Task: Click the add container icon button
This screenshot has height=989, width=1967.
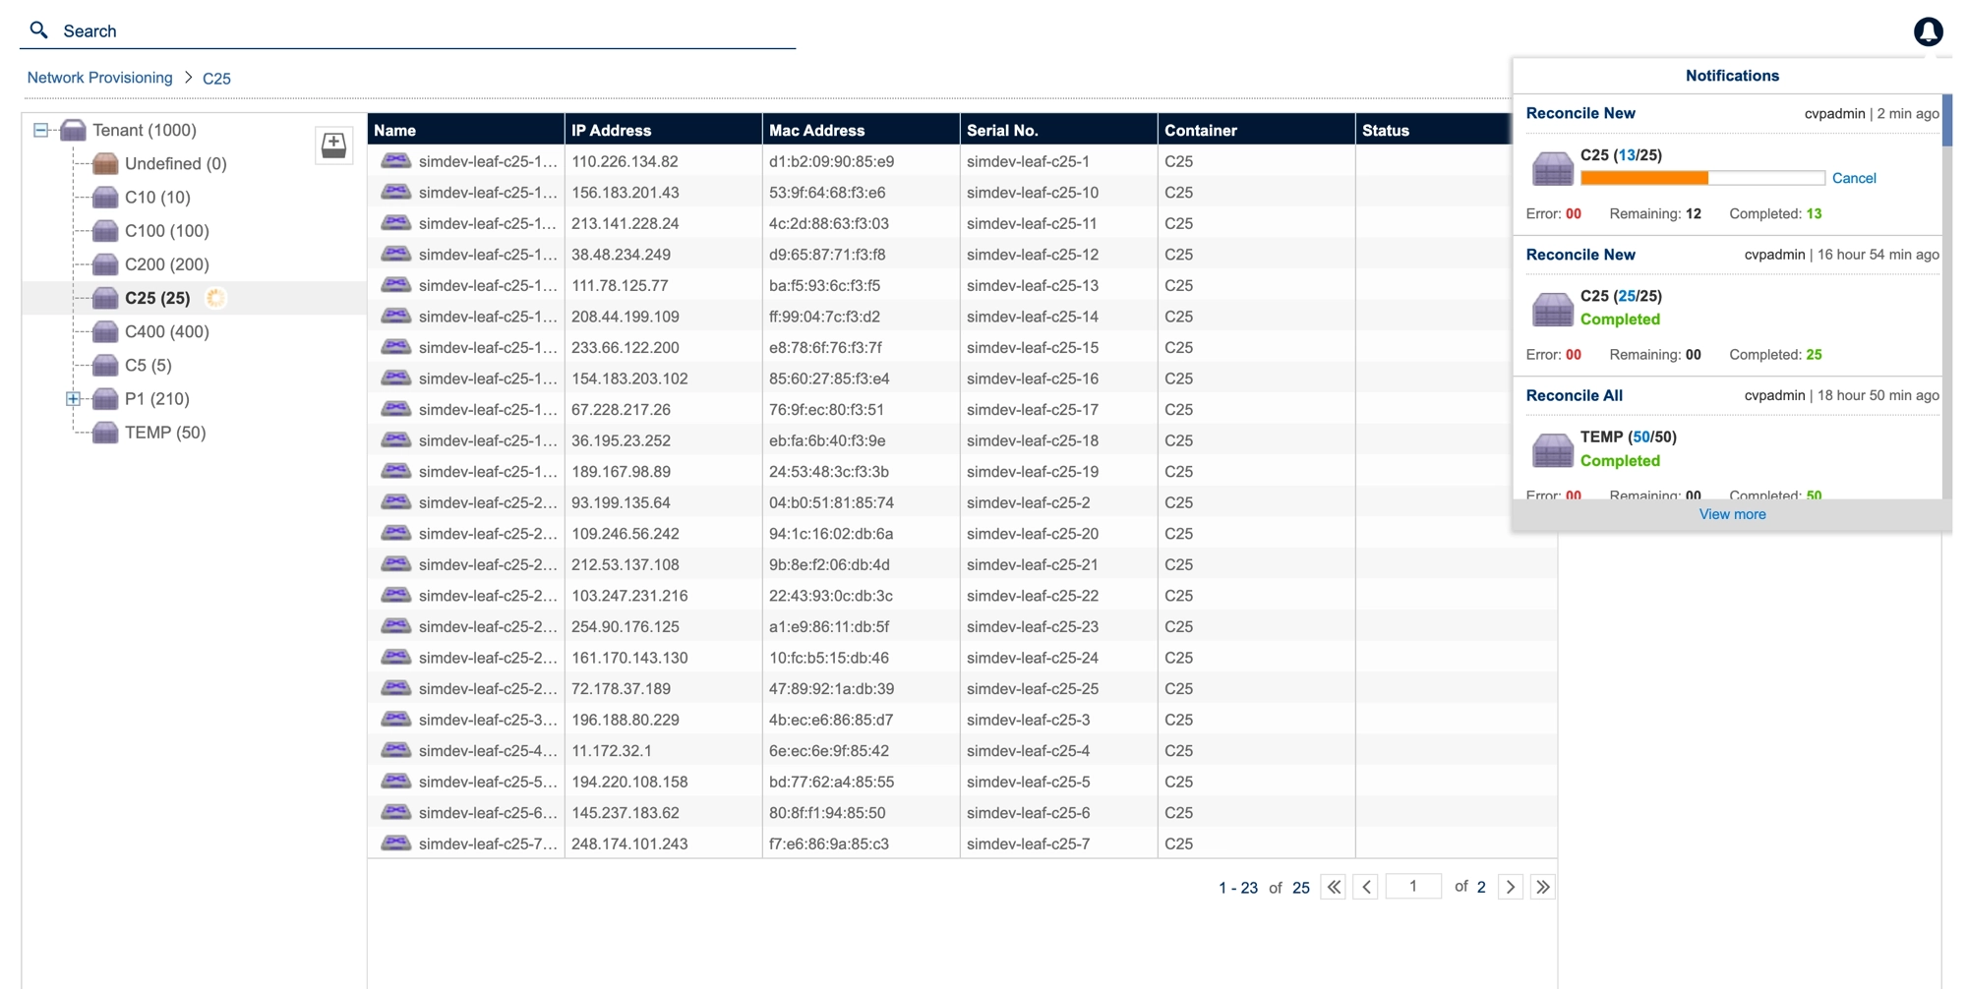Action: pos(333,145)
